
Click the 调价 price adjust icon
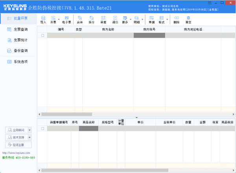coord(115,20)
